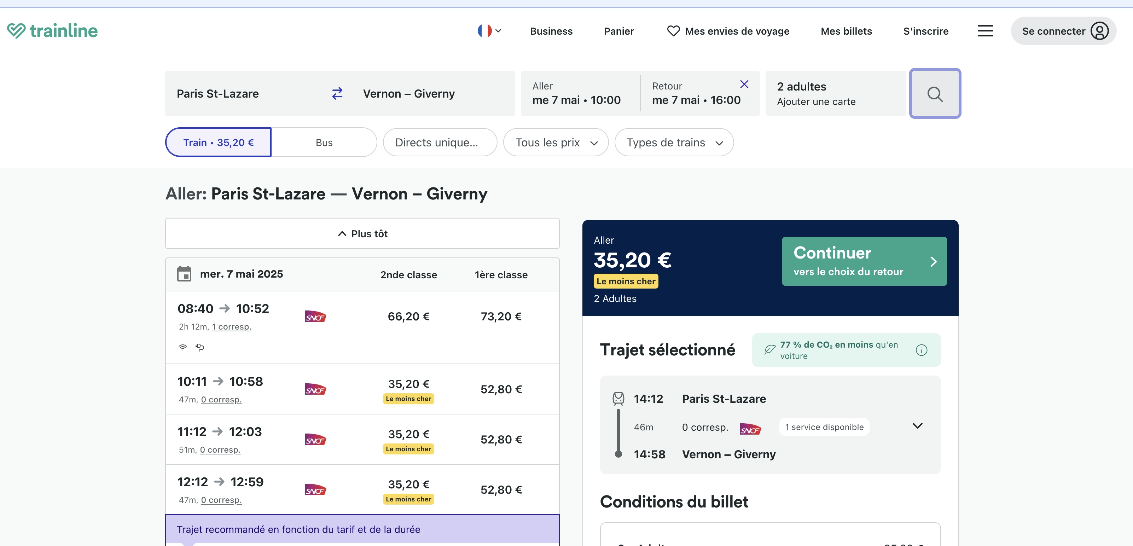This screenshot has height=546, width=1133.
Task: Select 1ère classe 73,20 € fare
Action: (x=501, y=316)
